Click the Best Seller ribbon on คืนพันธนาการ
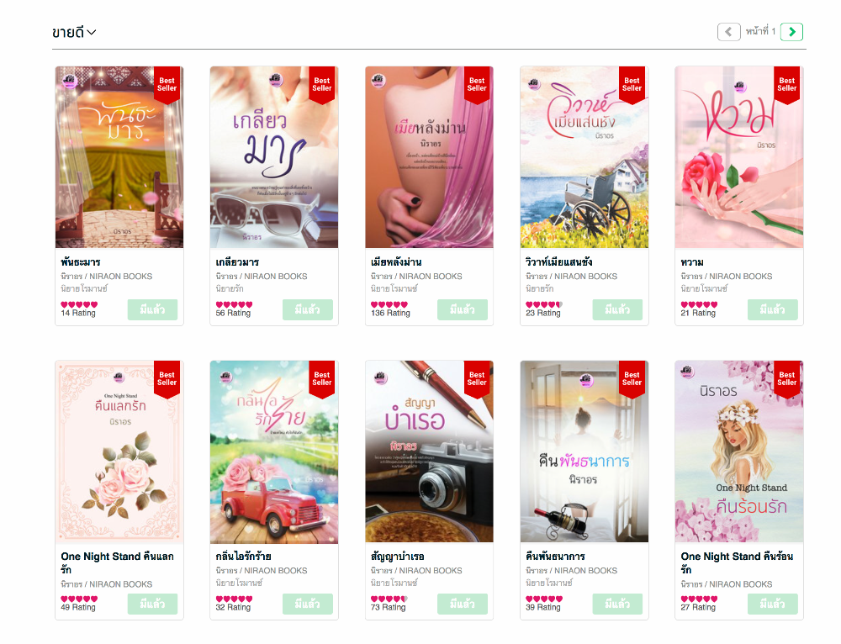 pos(632,378)
